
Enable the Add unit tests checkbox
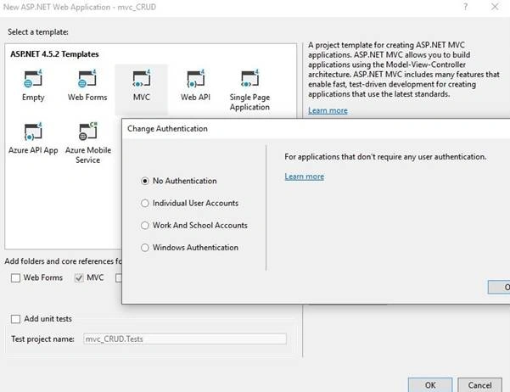[x=15, y=319]
